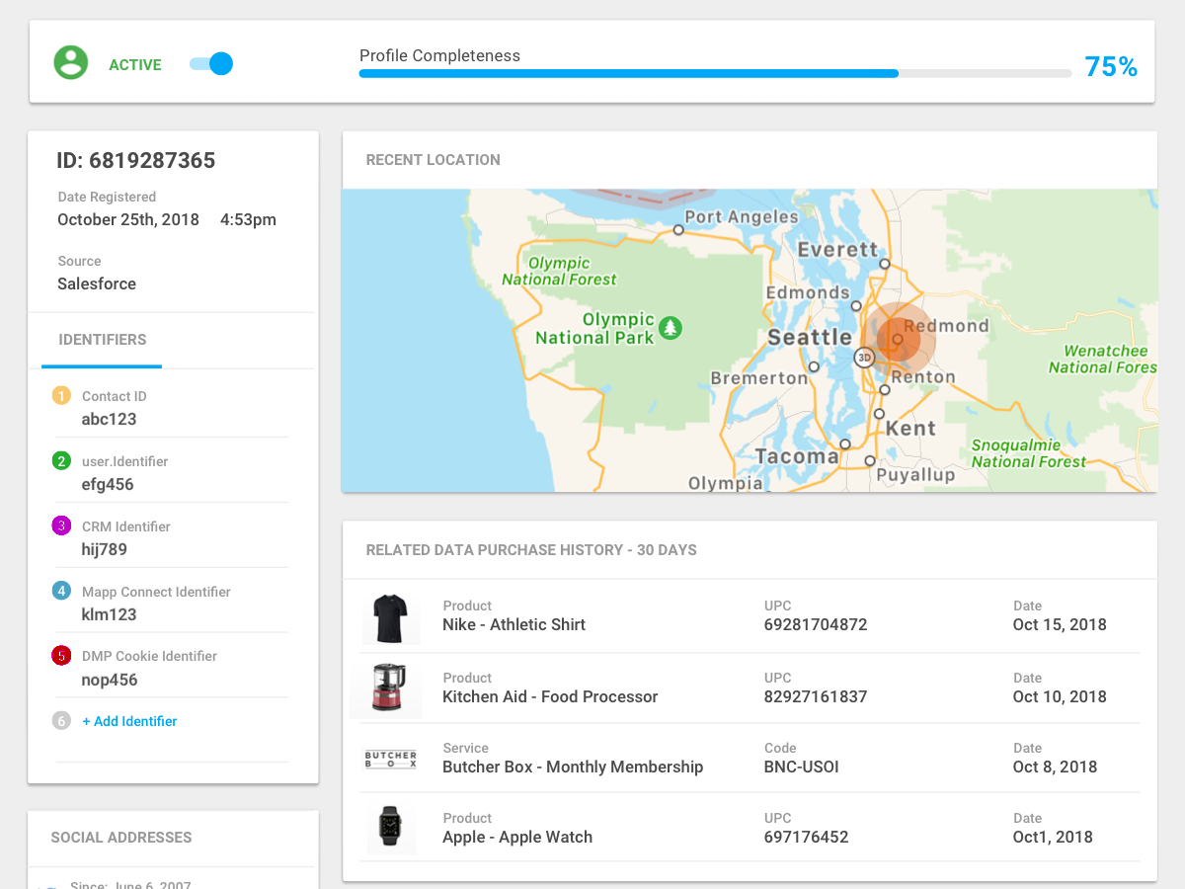Open the Kitchen Aid Food Processor thumbnail
Screen dimensions: 1185x889
(x=387, y=688)
